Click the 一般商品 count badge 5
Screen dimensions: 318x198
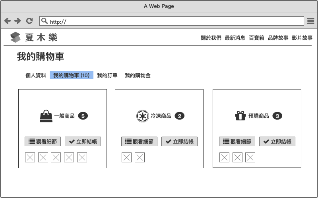83,116
